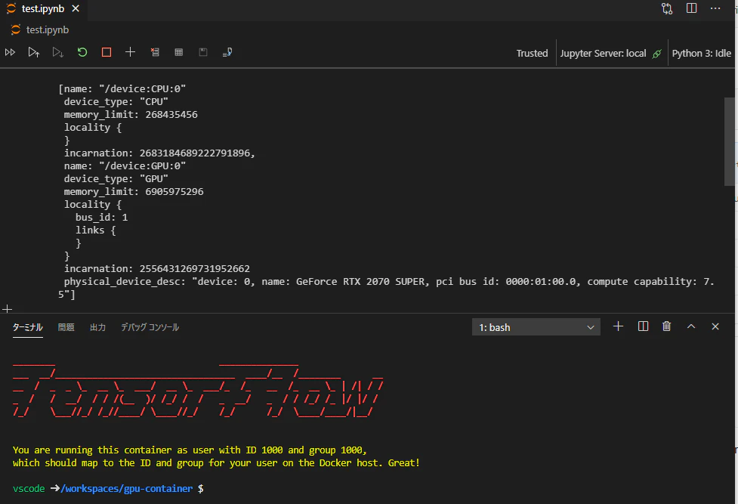
Task: Save the notebook file
Action: (203, 52)
